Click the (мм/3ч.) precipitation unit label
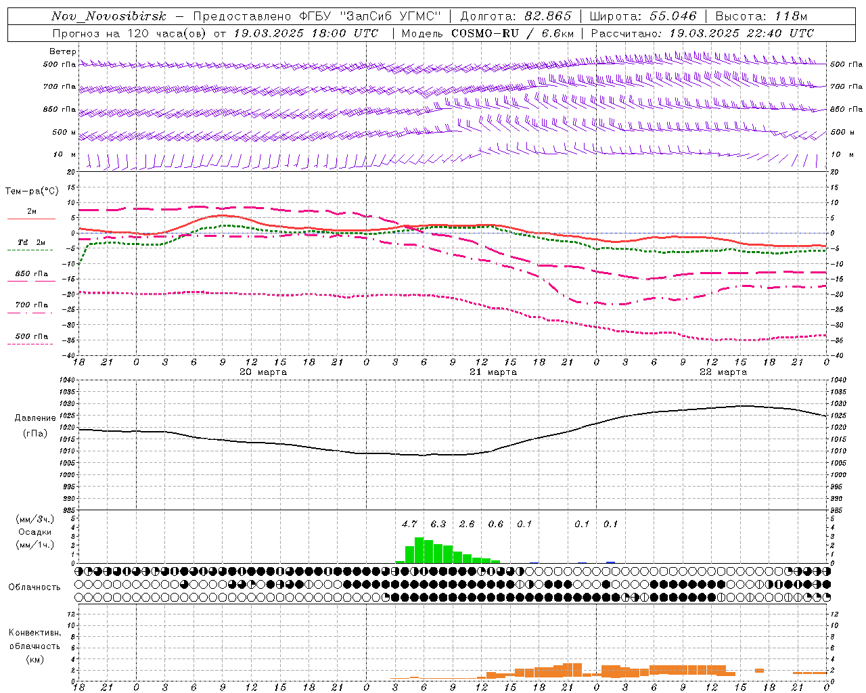866x693 pixels. click(35, 519)
